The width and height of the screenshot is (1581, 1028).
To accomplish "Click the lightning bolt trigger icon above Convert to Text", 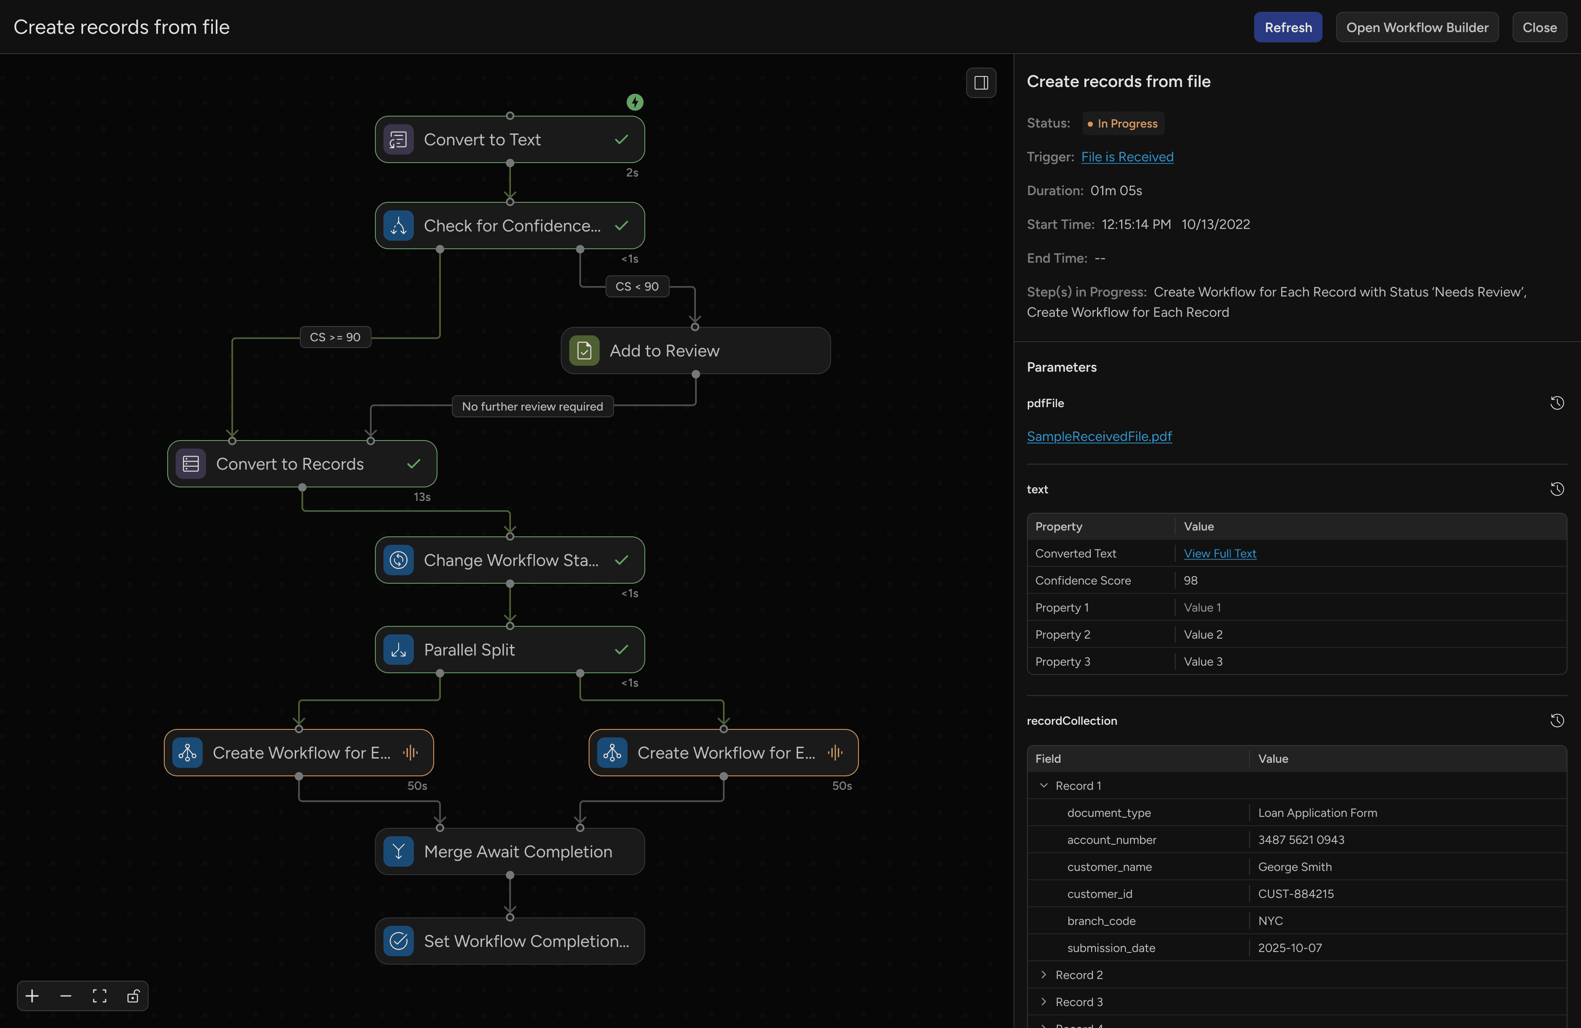I will pos(634,102).
